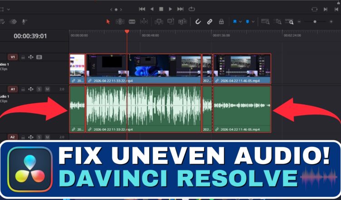The height and width of the screenshot is (200, 341).
Task: Click the voiceover microphone icon
Action: 24,22
